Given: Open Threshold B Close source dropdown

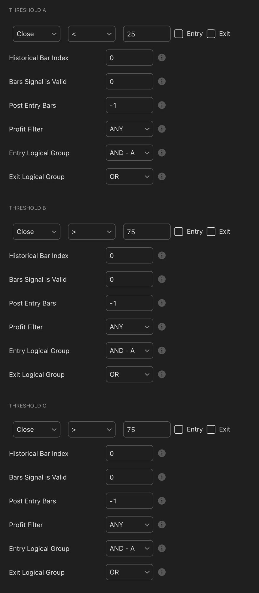Looking at the screenshot, I should pyautogui.click(x=36, y=232).
